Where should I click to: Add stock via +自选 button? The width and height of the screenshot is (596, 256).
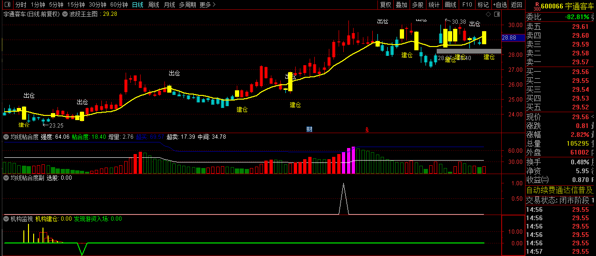(500, 5)
